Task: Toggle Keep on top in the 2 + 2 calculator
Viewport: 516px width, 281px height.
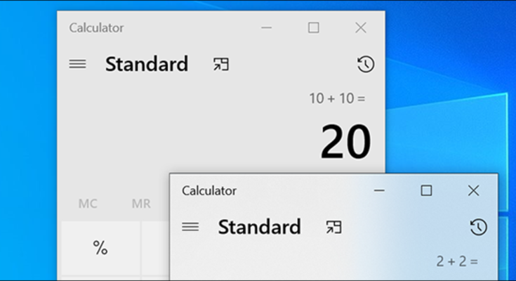Action: 333,227
